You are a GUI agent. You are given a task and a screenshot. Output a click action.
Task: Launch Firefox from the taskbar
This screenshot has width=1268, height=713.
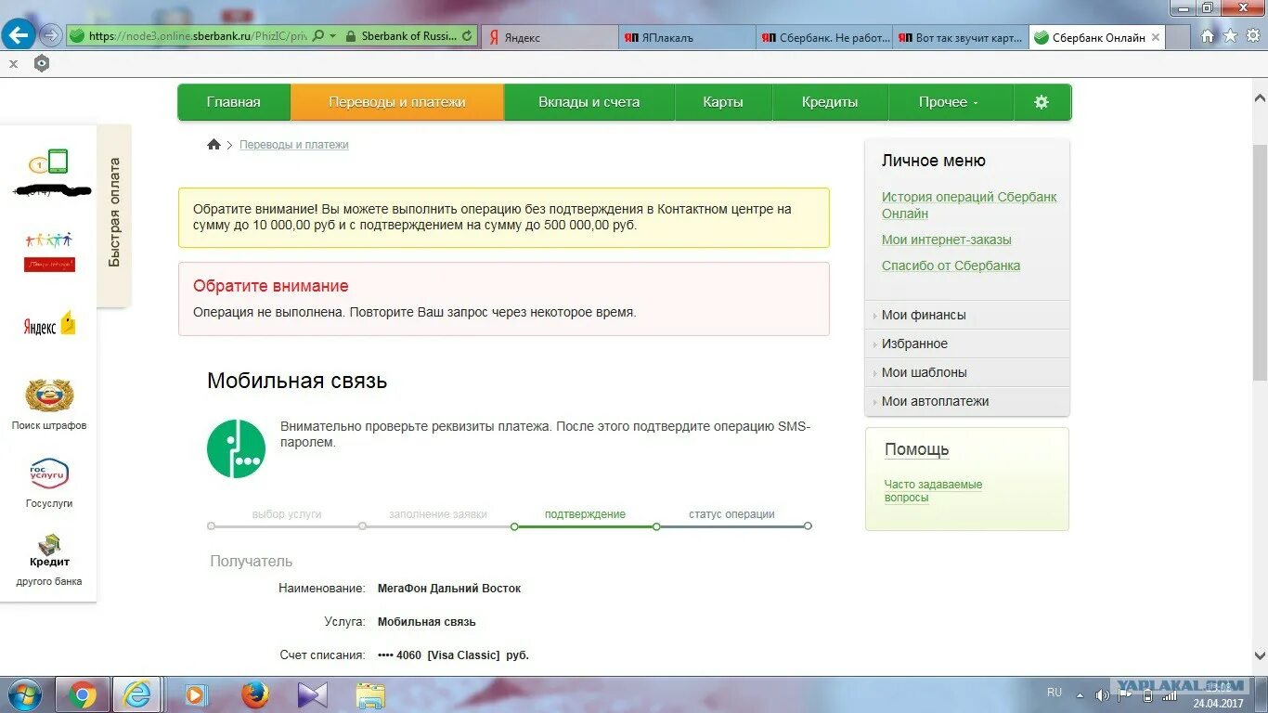254,694
